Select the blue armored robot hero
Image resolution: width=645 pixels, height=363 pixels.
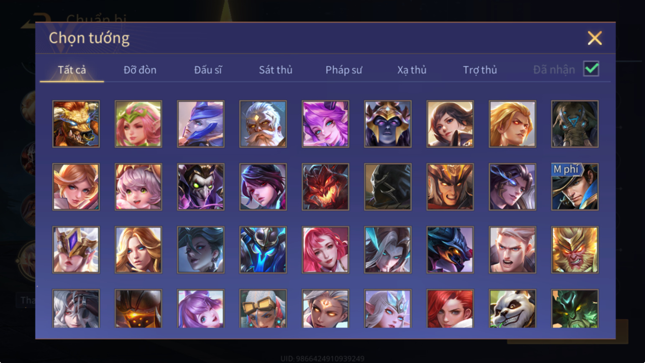[263, 250]
